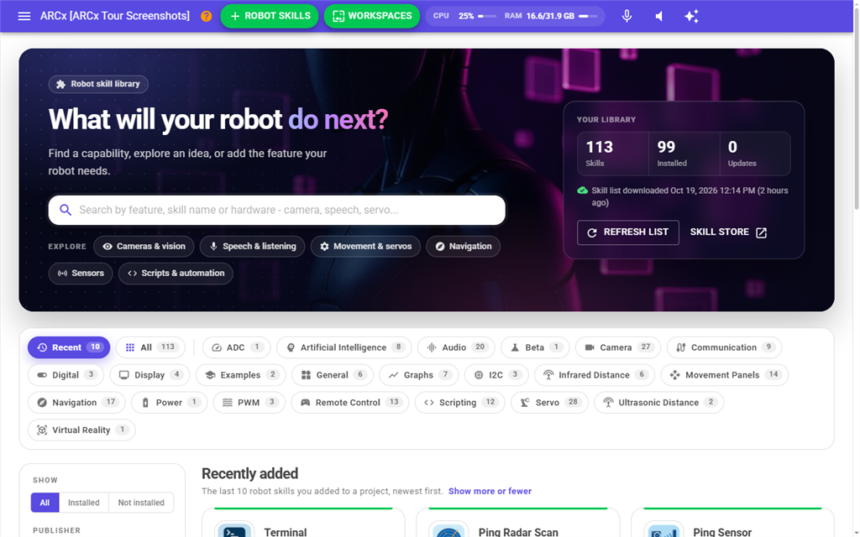Click the RAM usage bar
The height and width of the screenshot is (537, 860).
point(589,16)
